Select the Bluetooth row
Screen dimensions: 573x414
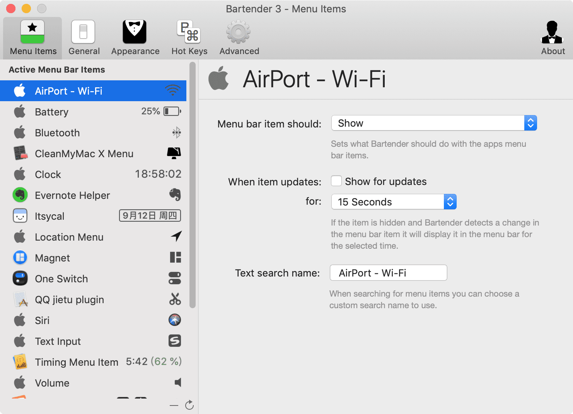click(x=93, y=132)
